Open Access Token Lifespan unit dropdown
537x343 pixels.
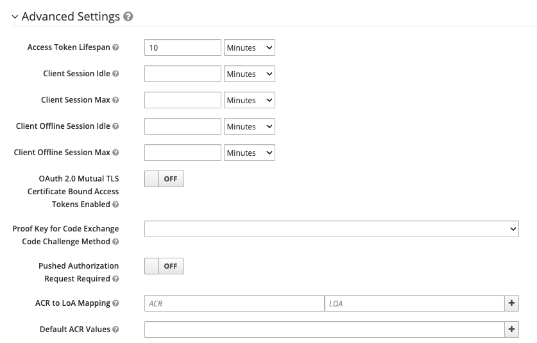(250, 47)
